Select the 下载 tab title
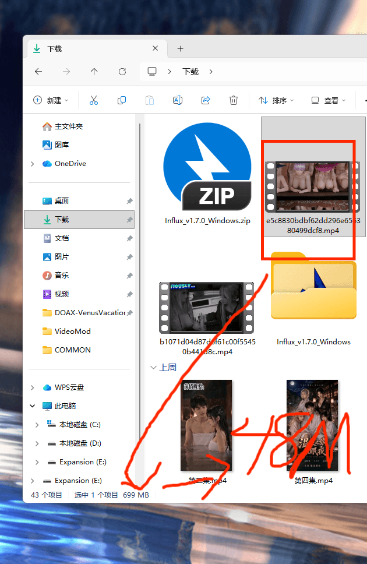 tap(55, 48)
